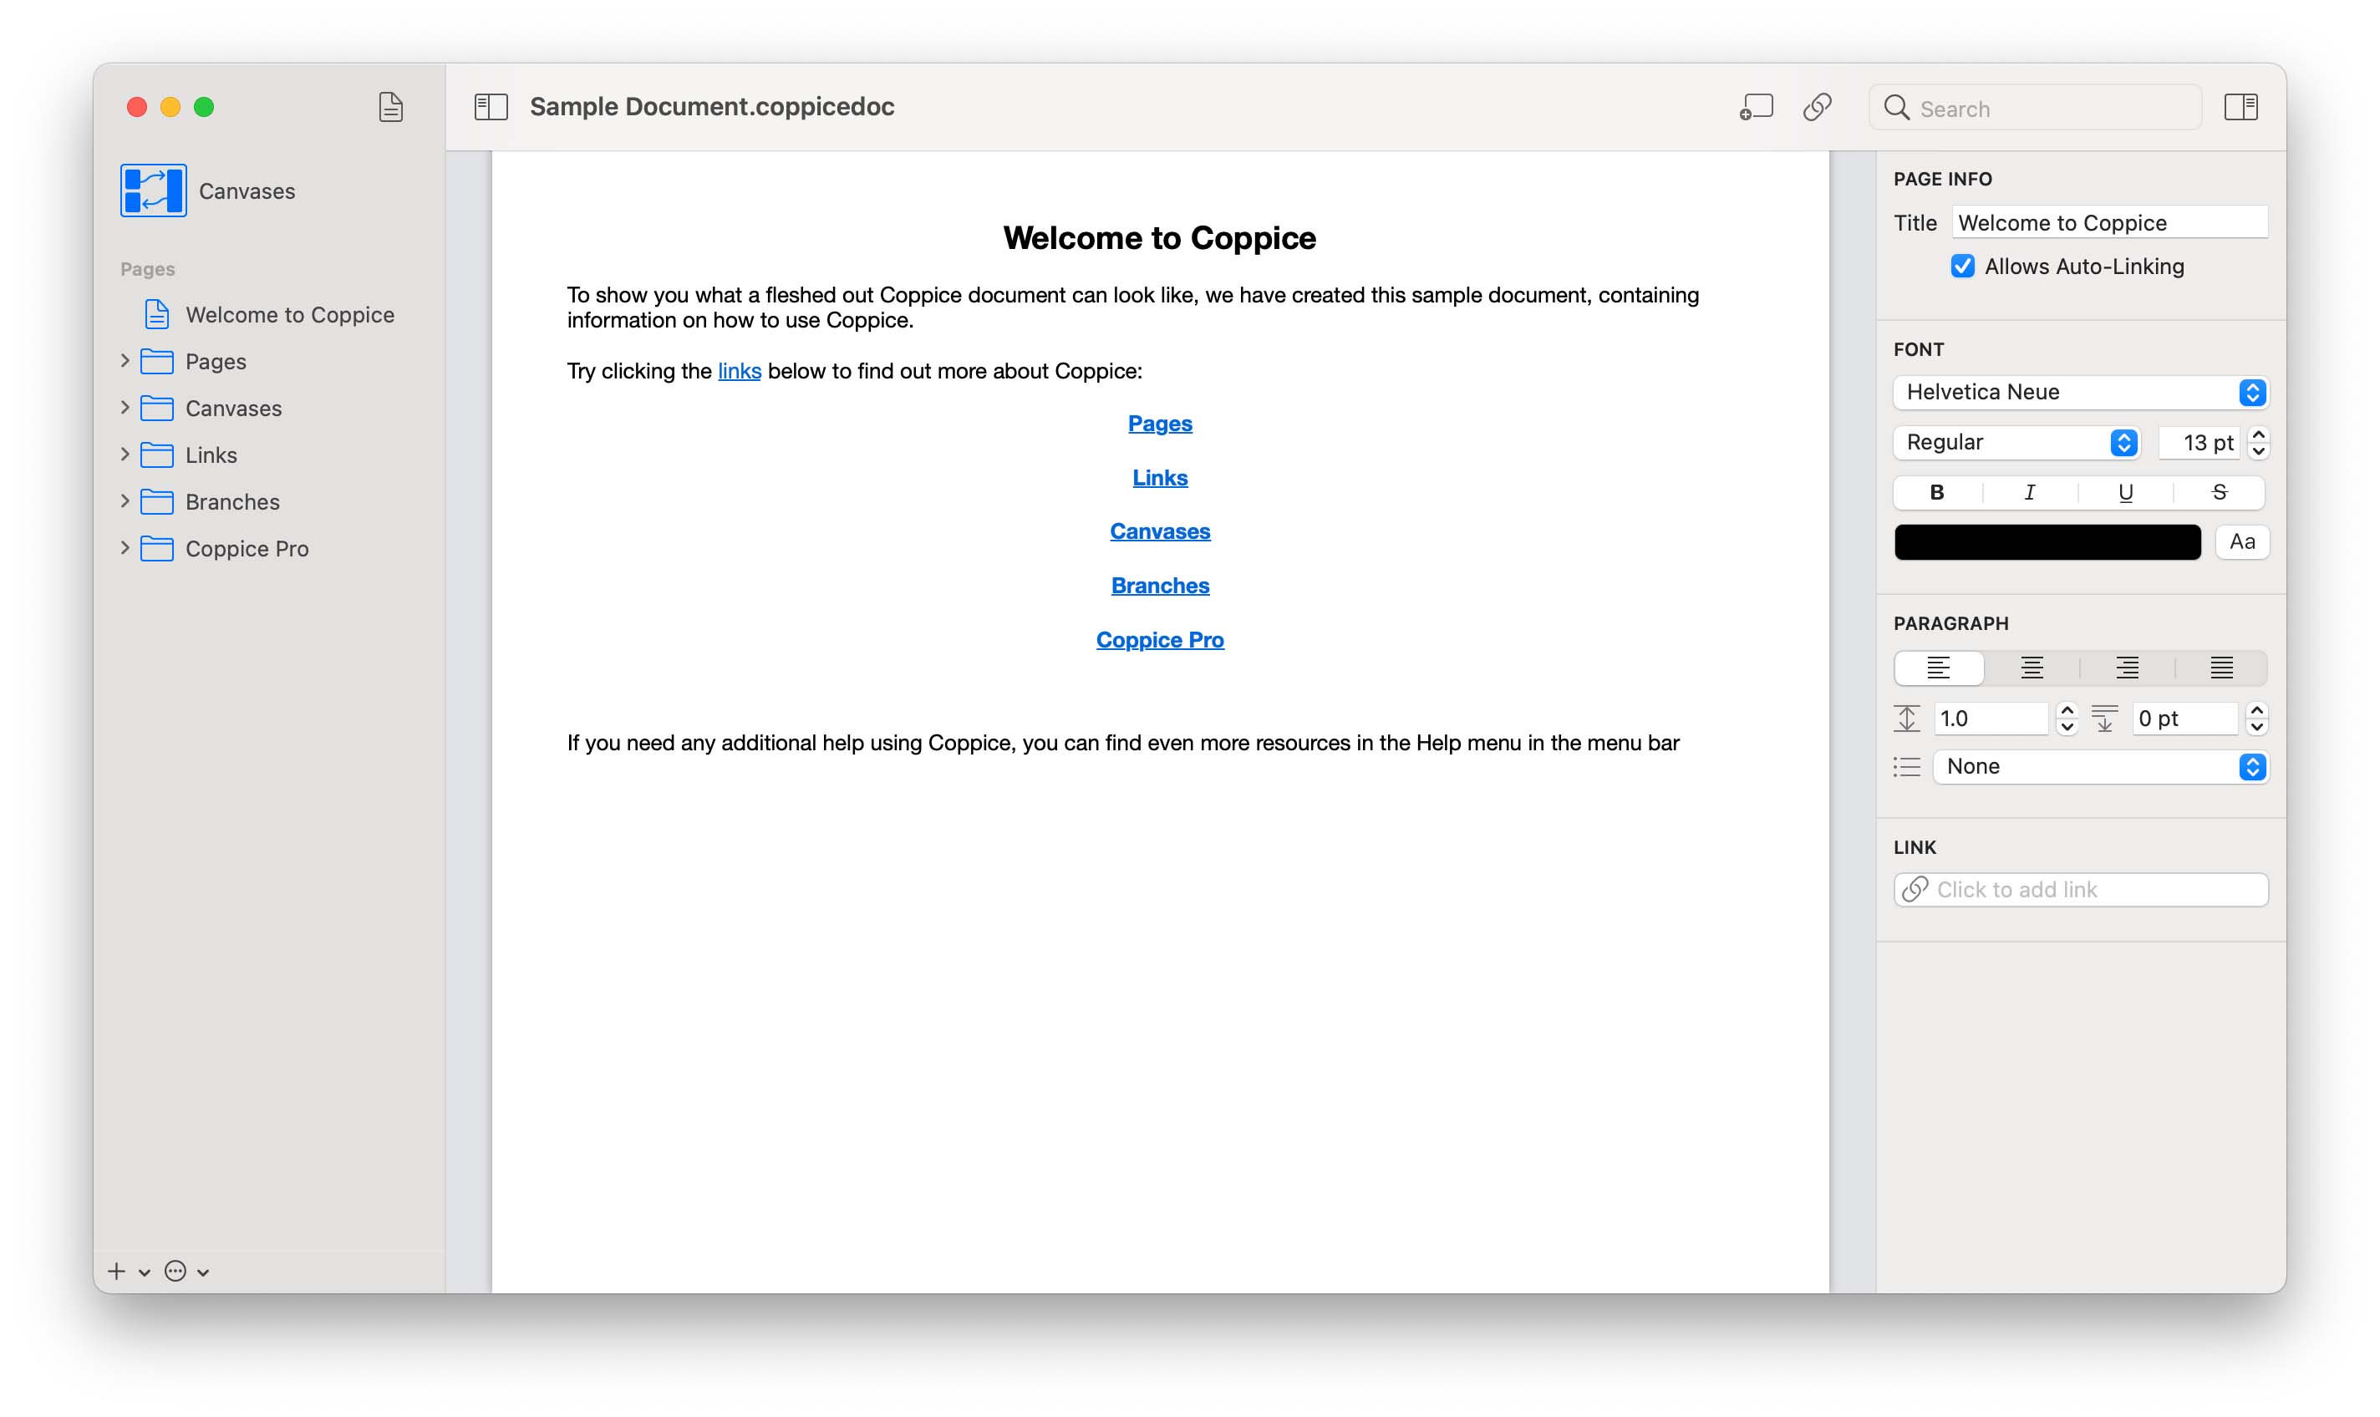Follow the Coppice Pro link in document
2380x1417 pixels.
tap(1159, 640)
